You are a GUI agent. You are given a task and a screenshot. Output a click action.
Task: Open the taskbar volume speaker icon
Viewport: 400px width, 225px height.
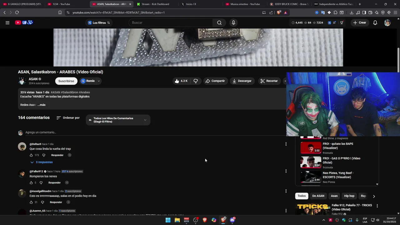(377, 220)
